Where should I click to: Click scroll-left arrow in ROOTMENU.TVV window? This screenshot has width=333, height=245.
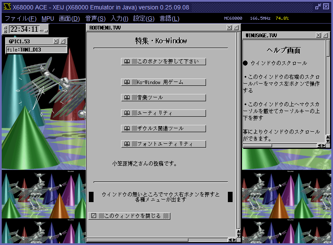point(230,240)
